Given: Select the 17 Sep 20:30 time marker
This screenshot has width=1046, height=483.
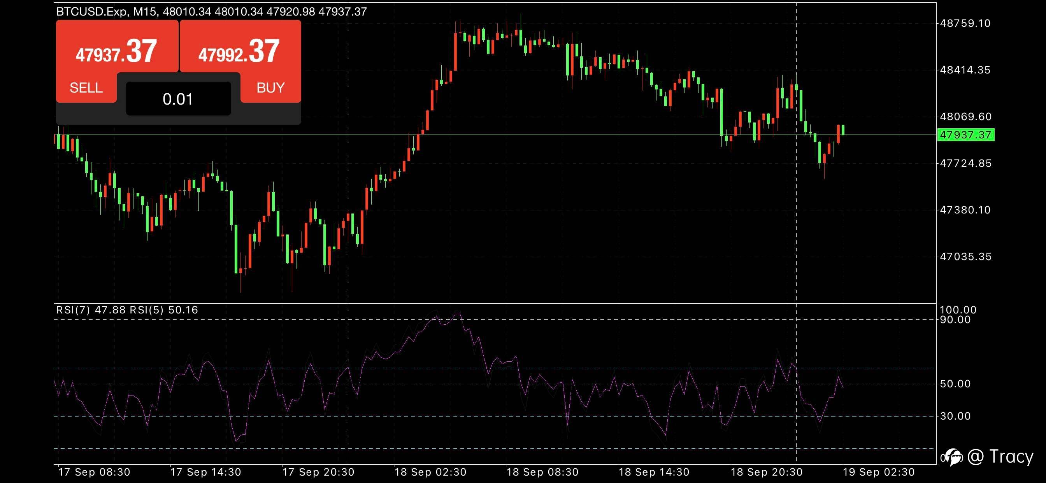Looking at the screenshot, I should [318, 472].
